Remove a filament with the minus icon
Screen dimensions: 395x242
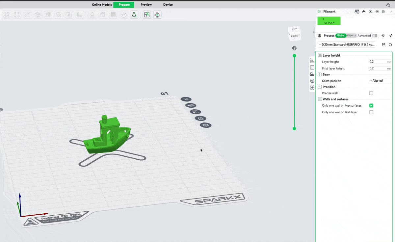click(x=377, y=12)
